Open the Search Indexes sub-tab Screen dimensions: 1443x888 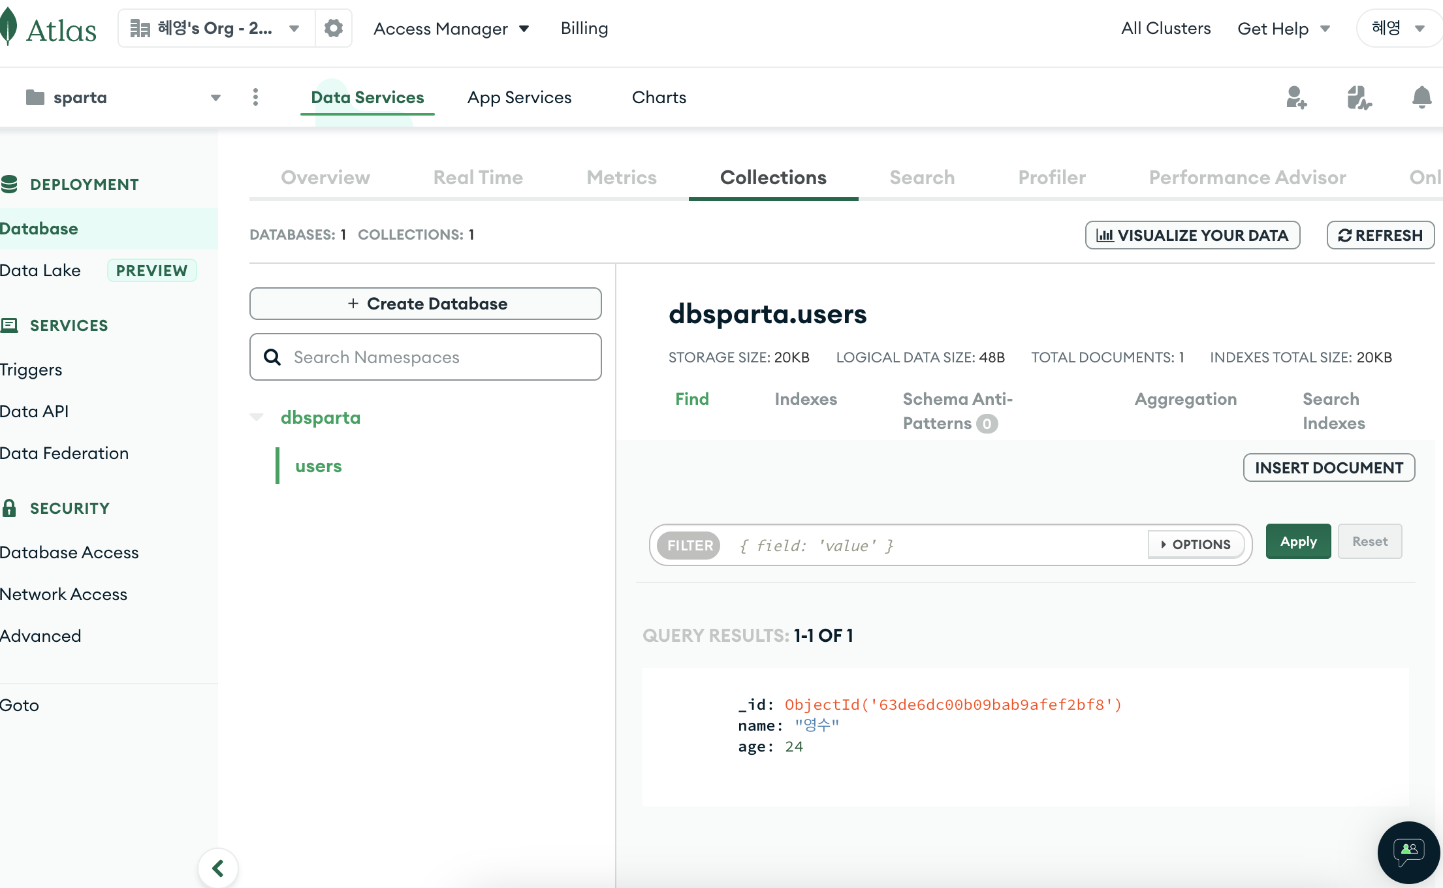pos(1333,411)
